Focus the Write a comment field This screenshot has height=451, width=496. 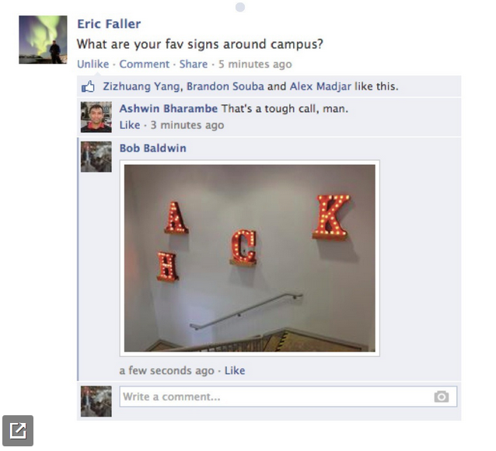288,397
